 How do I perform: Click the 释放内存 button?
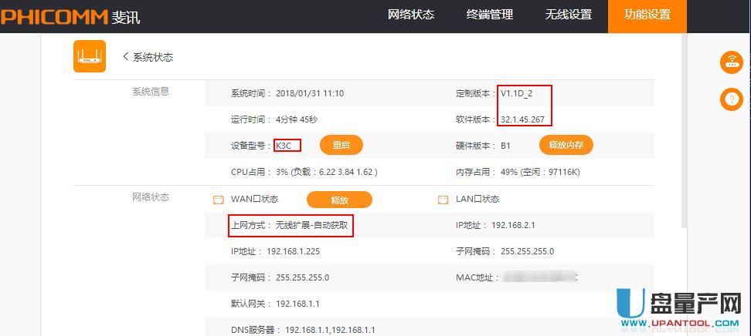coord(566,145)
